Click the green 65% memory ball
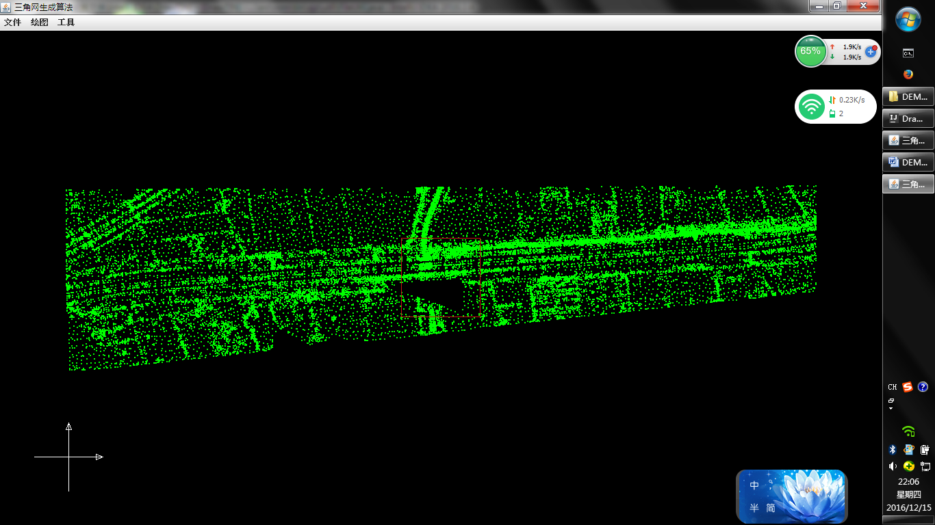Viewport: 935px width, 525px height. [810, 51]
